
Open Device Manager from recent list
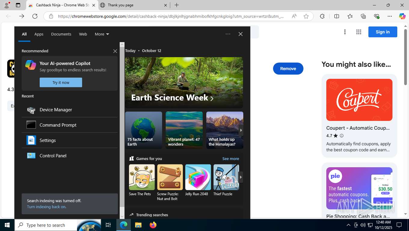(x=69, y=110)
